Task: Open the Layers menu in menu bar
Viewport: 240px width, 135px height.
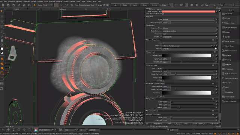Action: (x=33, y=1)
